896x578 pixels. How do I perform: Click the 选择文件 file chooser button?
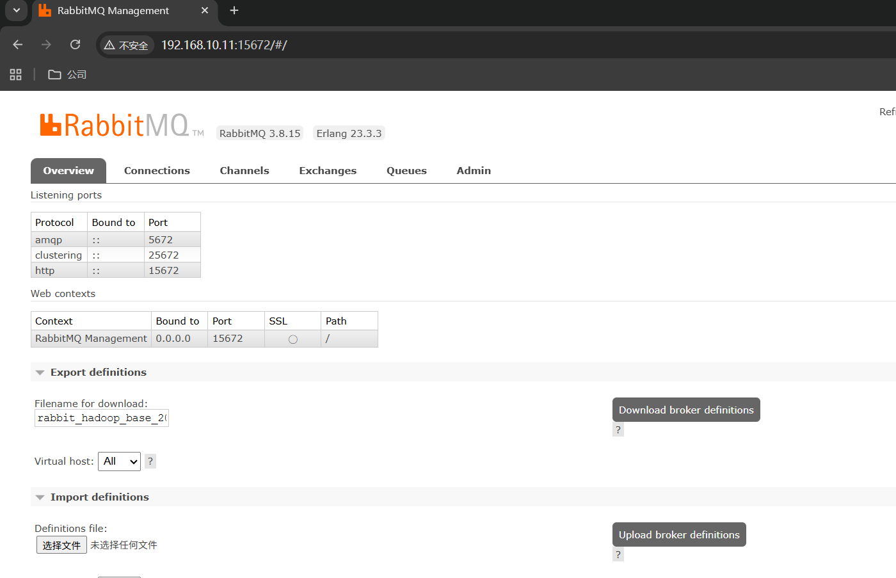(61, 545)
